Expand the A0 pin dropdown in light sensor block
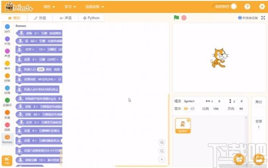This screenshot has height=168, width=268. point(34,41)
